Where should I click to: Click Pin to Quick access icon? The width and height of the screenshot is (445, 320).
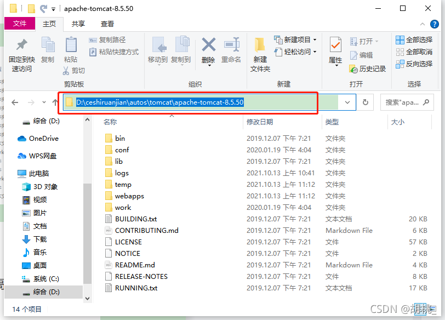(21, 45)
